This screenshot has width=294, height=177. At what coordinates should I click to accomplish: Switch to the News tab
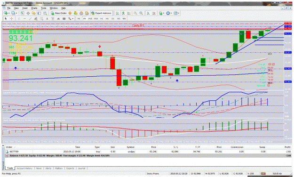(x=39, y=169)
